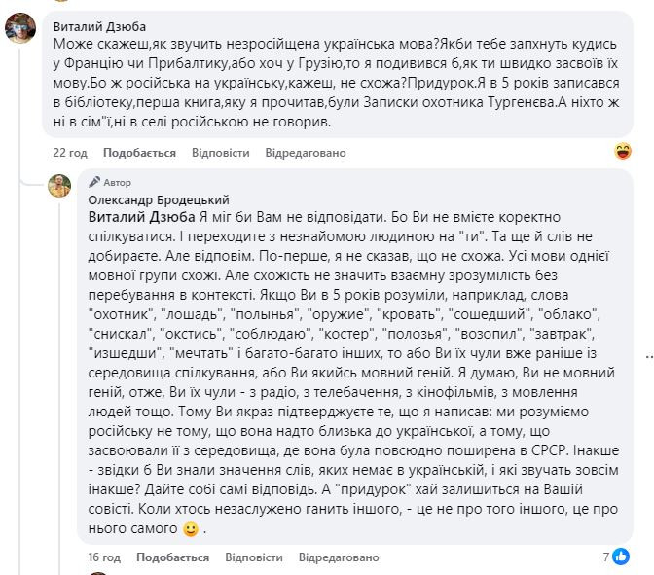This screenshot has height=575, width=654.
Task: Open the 16 год timestamp link
Action: 103,557
